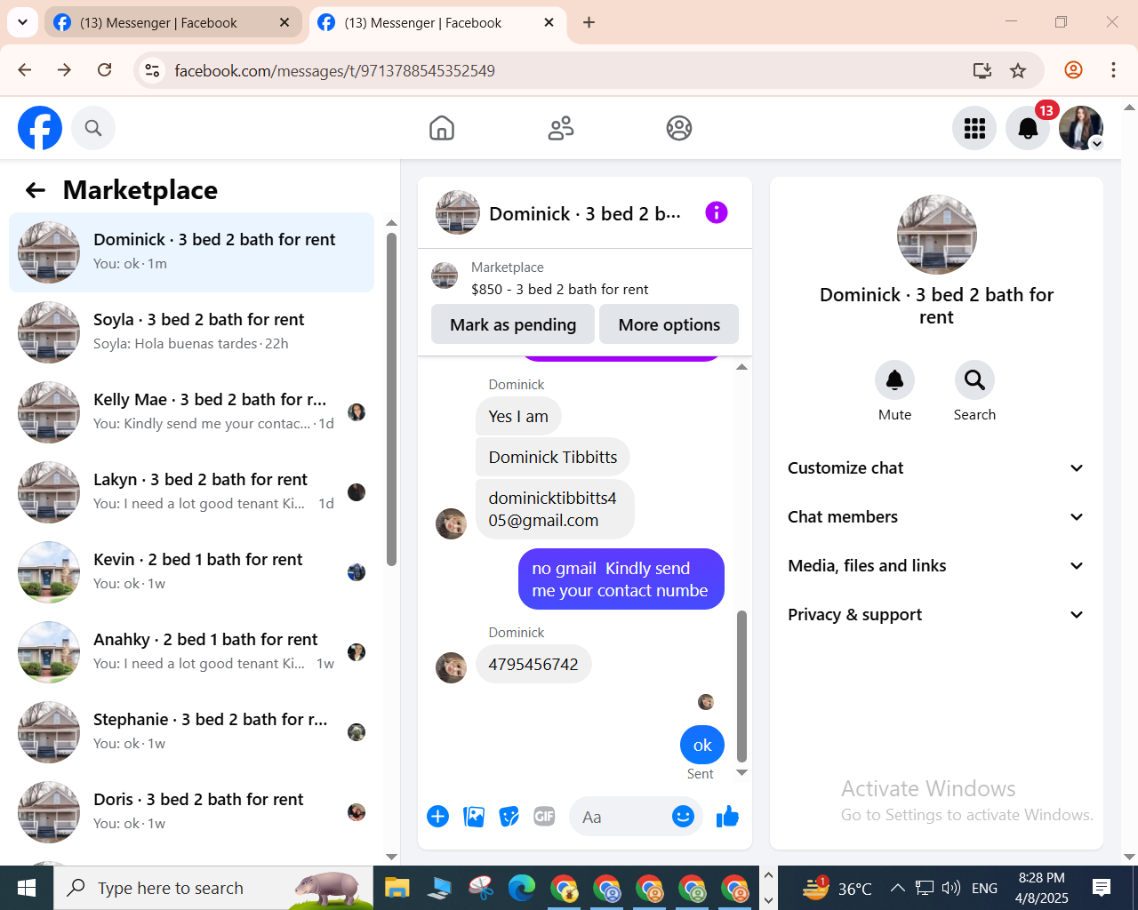This screenshot has height=910, width=1138.
Task: Open the Facebook search magnifier
Action: click(93, 128)
